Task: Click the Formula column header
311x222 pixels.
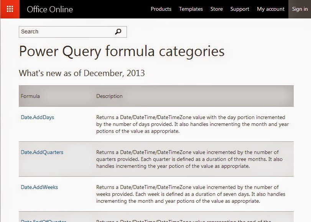Action: (x=30, y=96)
